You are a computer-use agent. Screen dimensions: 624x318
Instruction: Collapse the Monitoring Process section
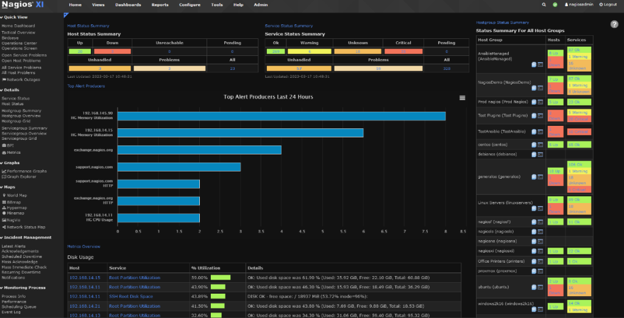pyautogui.click(x=23, y=288)
